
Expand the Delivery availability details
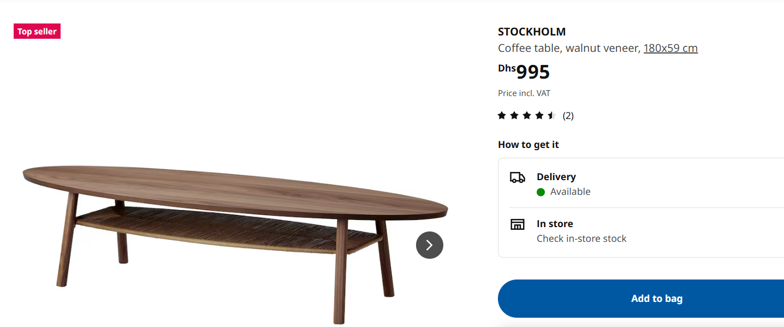click(x=570, y=192)
